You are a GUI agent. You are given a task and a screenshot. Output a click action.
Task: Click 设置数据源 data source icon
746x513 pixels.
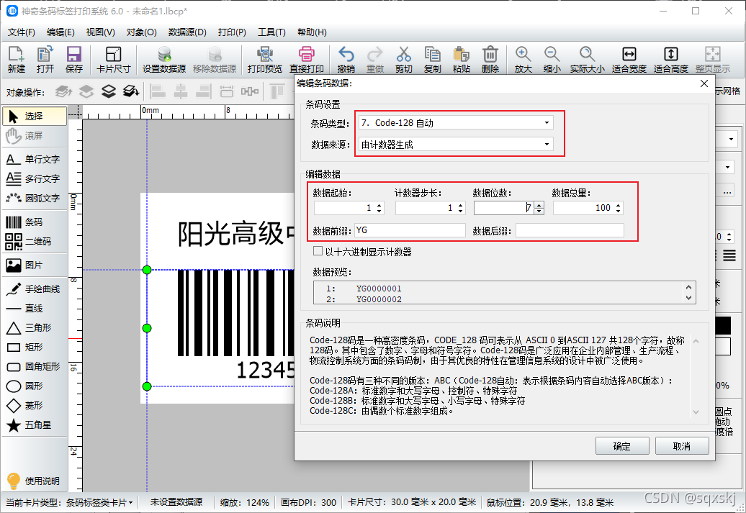pyautogui.click(x=164, y=60)
